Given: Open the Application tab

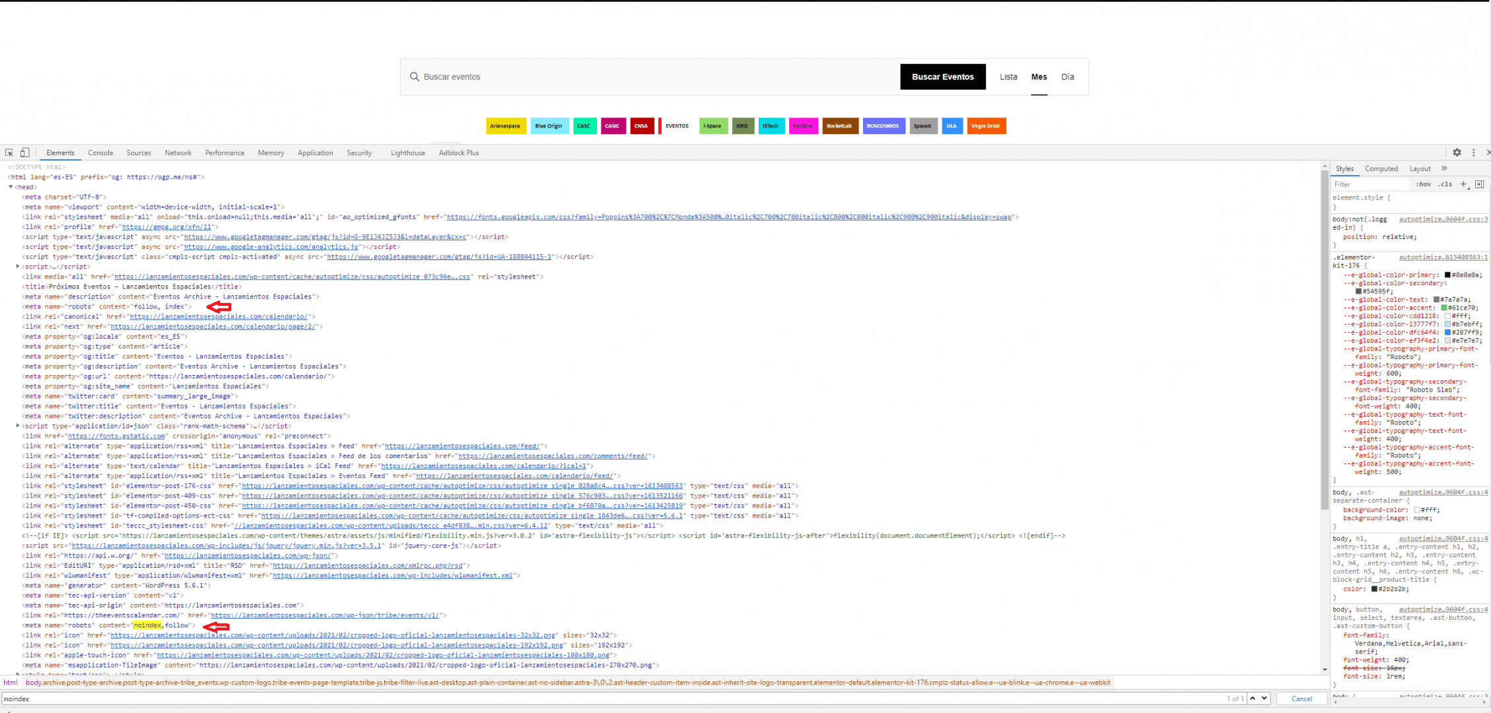Looking at the screenshot, I should pos(315,153).
